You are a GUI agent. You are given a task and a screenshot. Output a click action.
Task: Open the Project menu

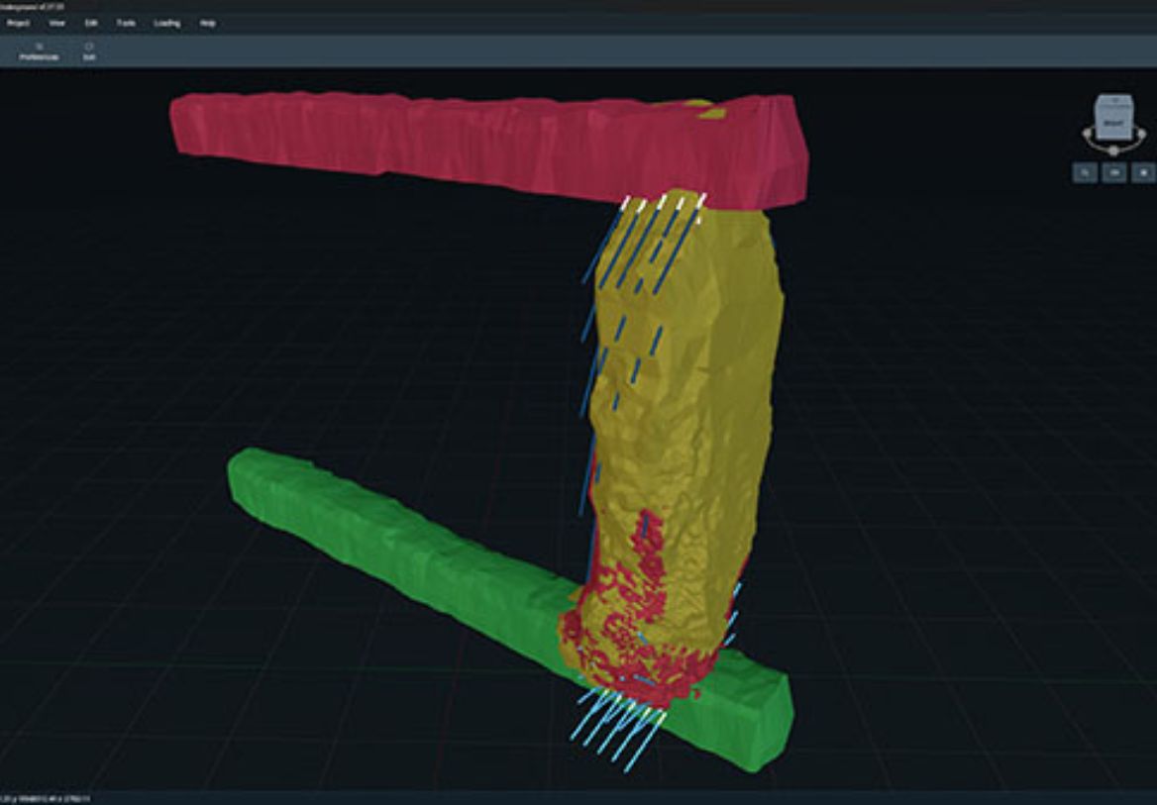coord(18,23)
